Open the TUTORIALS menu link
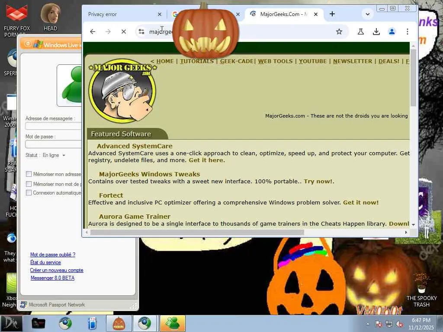Viewport: 443px width, 332px height. point(197,61)
